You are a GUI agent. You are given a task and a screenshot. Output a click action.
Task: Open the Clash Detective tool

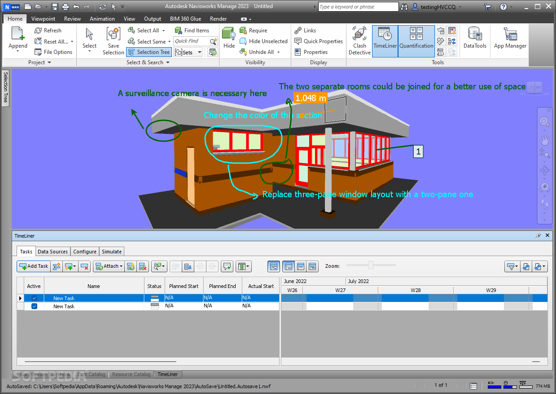pyautogui.click(x=359, y=41)
